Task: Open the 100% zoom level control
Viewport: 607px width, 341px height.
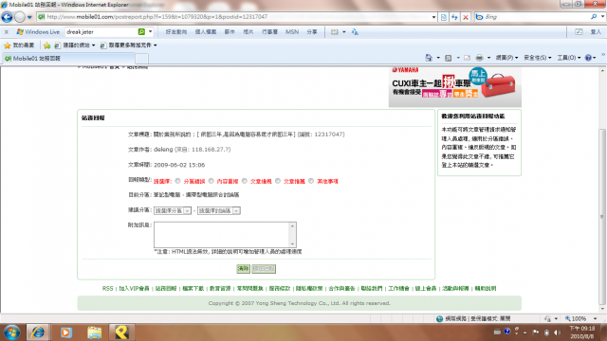Action: 580,318
